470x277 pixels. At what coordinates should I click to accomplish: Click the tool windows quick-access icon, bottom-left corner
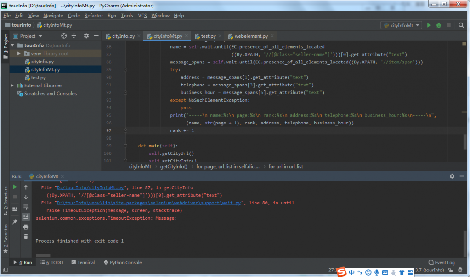(x=6, y=271)
